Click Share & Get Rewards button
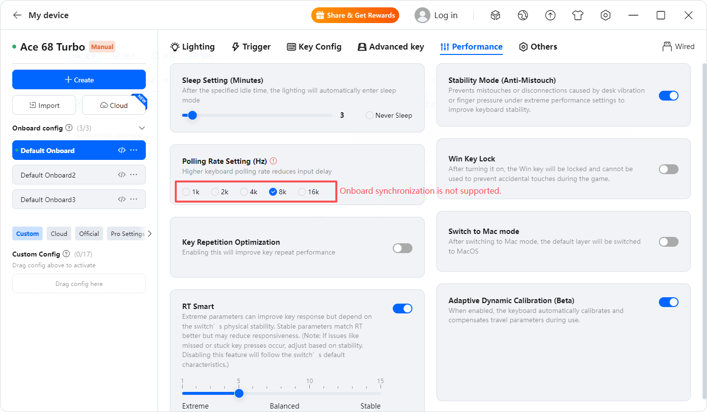The width and height of the screenshot is (707, 412). (355, 15)
